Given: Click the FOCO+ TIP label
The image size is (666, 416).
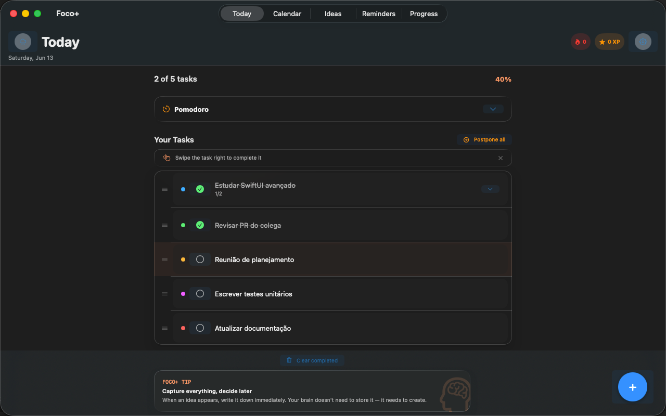Looking at the screenshot, I should [x=177, y=382].
